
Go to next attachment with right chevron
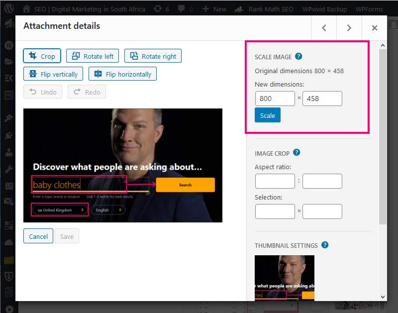point(349,28)
